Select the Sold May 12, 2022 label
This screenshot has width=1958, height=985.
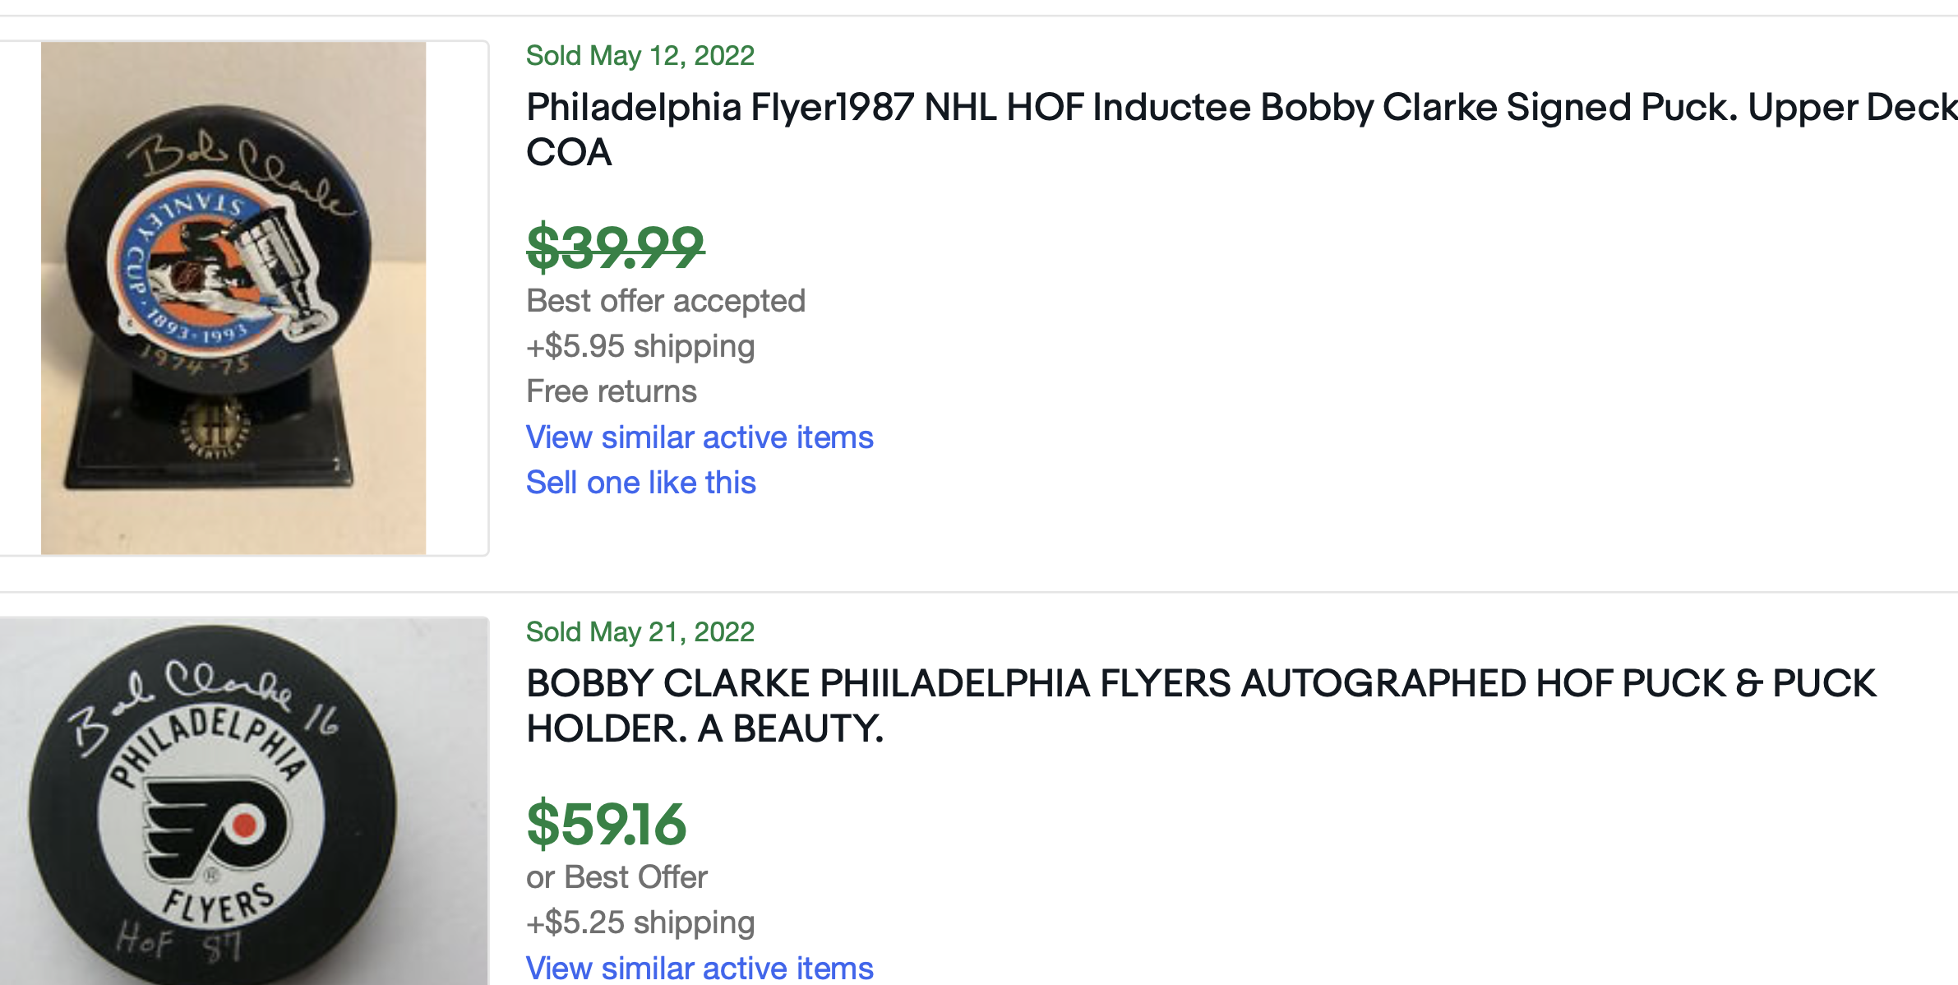click(640, 56)
